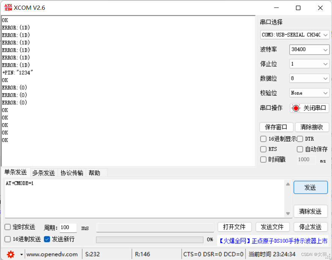
Task: Enable the 16进制显示 hex display checkbox
Action: point(263,139)
